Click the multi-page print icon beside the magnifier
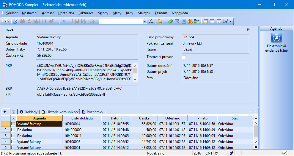Viewport: 294px width, 156px height. click(x=35, y=21)
